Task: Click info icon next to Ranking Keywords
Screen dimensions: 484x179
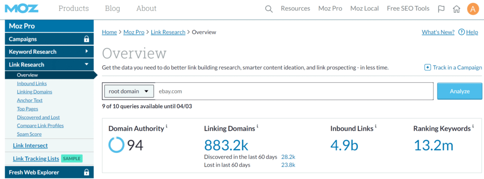Action: (473, 126)
